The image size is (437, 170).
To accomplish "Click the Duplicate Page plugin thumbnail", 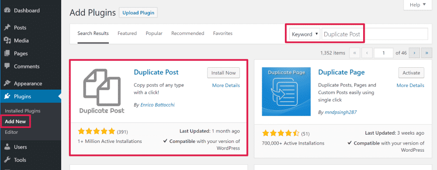I will pos(286,92).
